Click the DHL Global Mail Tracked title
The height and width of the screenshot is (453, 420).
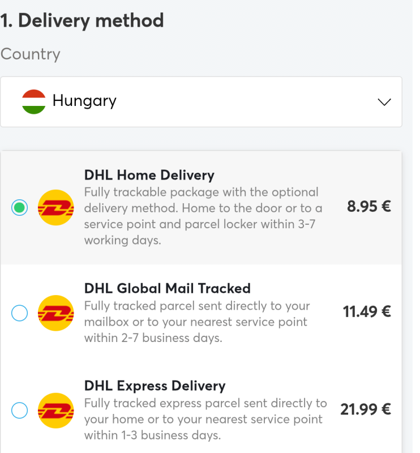coord(167,288)
